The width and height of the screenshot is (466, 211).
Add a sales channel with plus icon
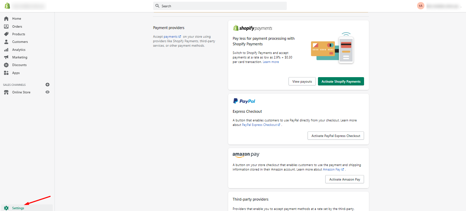coord(48,84)
